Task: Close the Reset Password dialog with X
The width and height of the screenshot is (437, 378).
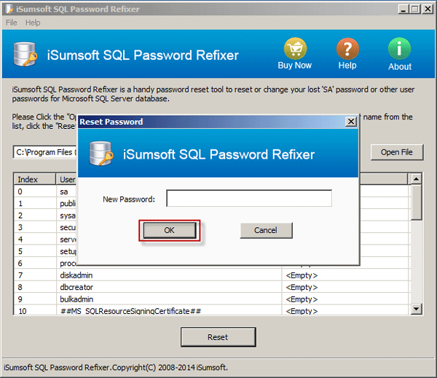Action: click(351, 122)
